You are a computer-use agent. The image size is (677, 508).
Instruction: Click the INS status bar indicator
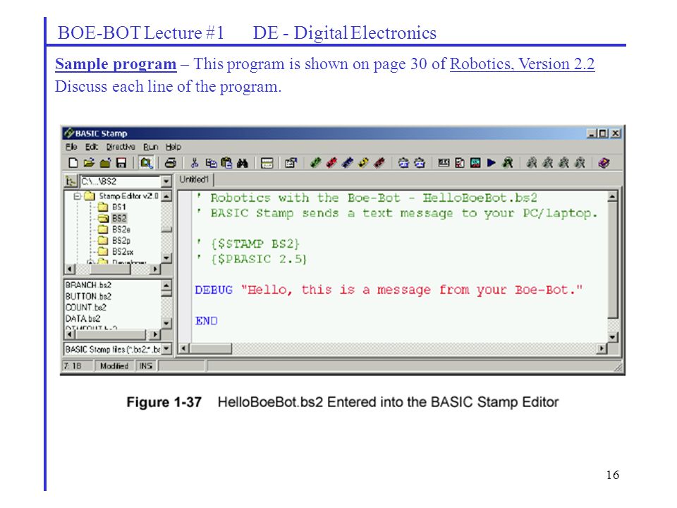click(x=146, y=366)
